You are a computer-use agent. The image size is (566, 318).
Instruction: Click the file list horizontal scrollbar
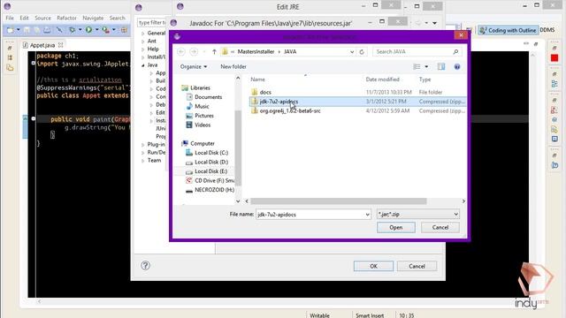coord(339,201)
